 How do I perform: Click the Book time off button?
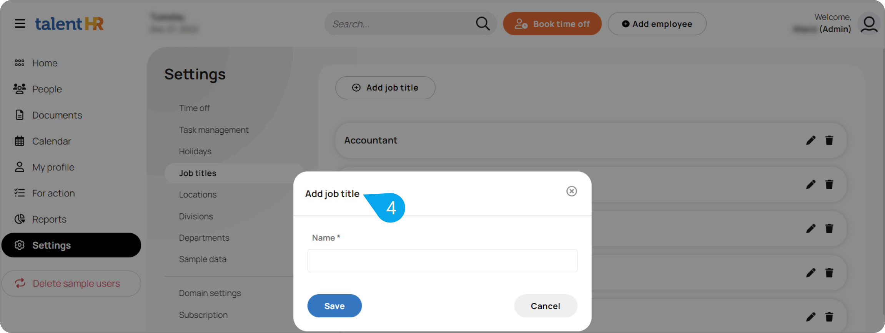(x=552, y=24)
